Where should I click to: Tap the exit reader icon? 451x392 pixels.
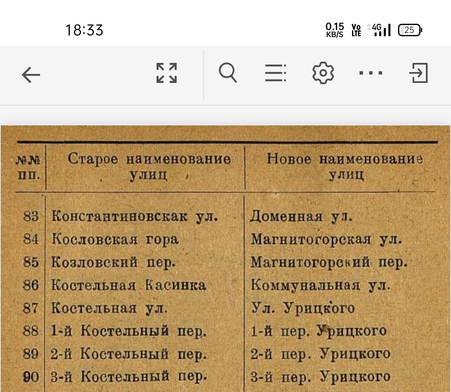point(418,73)
